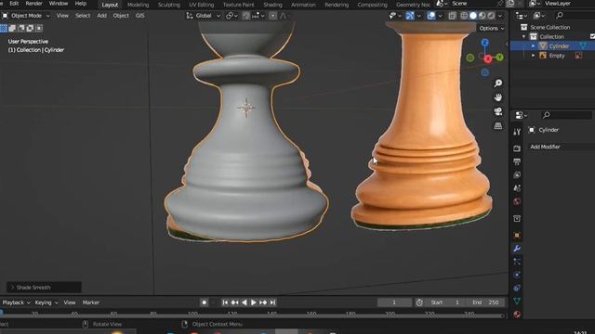Toggle Collection exclude checkbox in outliner
Viewport: 595px width, 334px height.
click(x=592, y=36)
